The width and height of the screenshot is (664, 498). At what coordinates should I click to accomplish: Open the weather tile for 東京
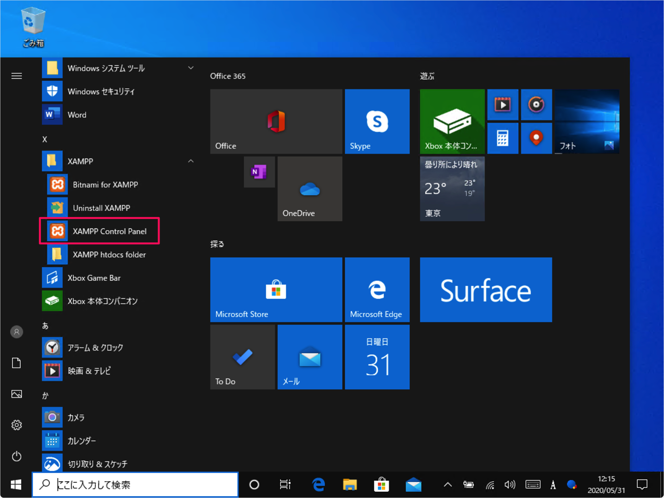point(452,189)
